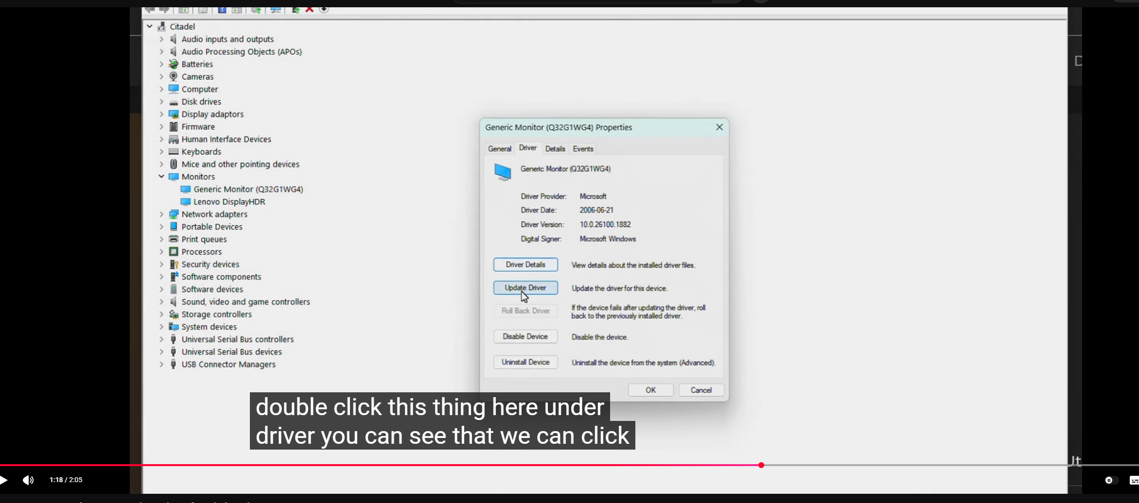This screenshot has height=503, width=1139.
Task: Click the Uninstall Device button
Action: pyautogui.click(x=526, y=362)
